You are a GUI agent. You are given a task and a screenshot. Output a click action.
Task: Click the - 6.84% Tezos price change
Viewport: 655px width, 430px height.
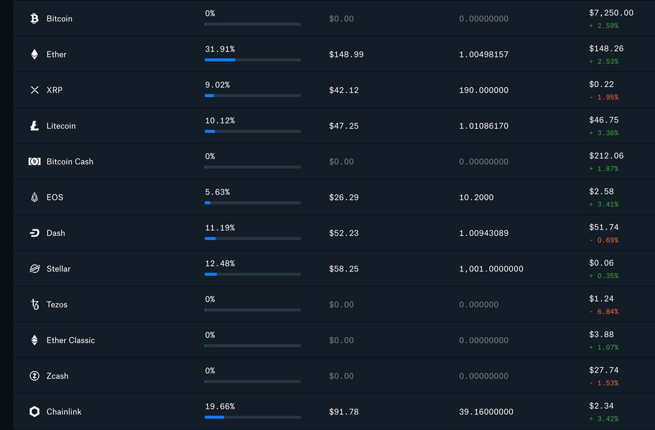pyautogui.click(x=604, y=312)
